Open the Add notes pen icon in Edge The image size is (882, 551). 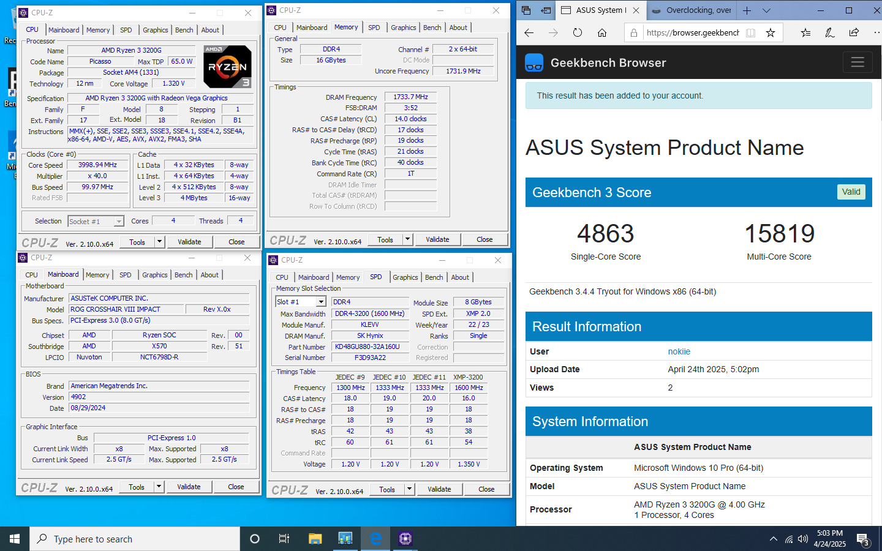point(829,33)
